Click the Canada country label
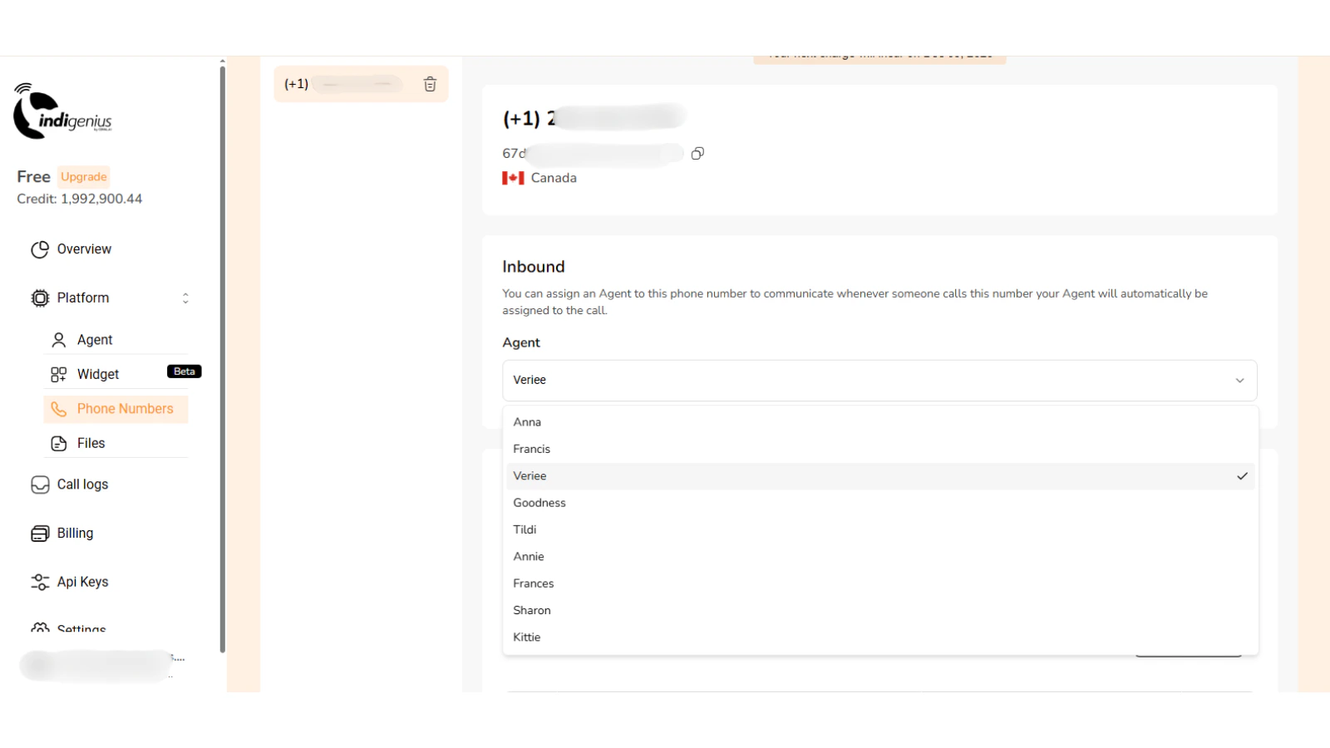Screen dimensions: 1330x748 pyautogui.click(x=554, y=178)
